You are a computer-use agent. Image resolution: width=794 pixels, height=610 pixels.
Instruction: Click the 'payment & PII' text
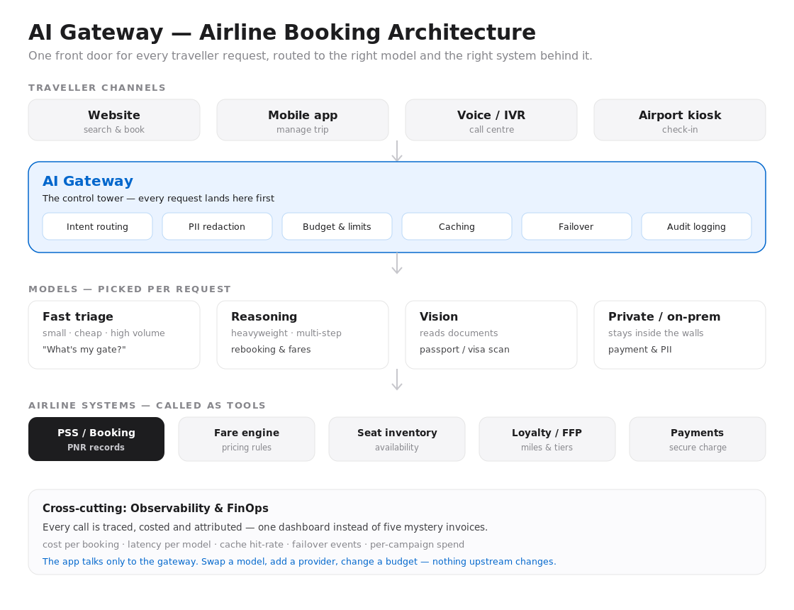point(640,350)
